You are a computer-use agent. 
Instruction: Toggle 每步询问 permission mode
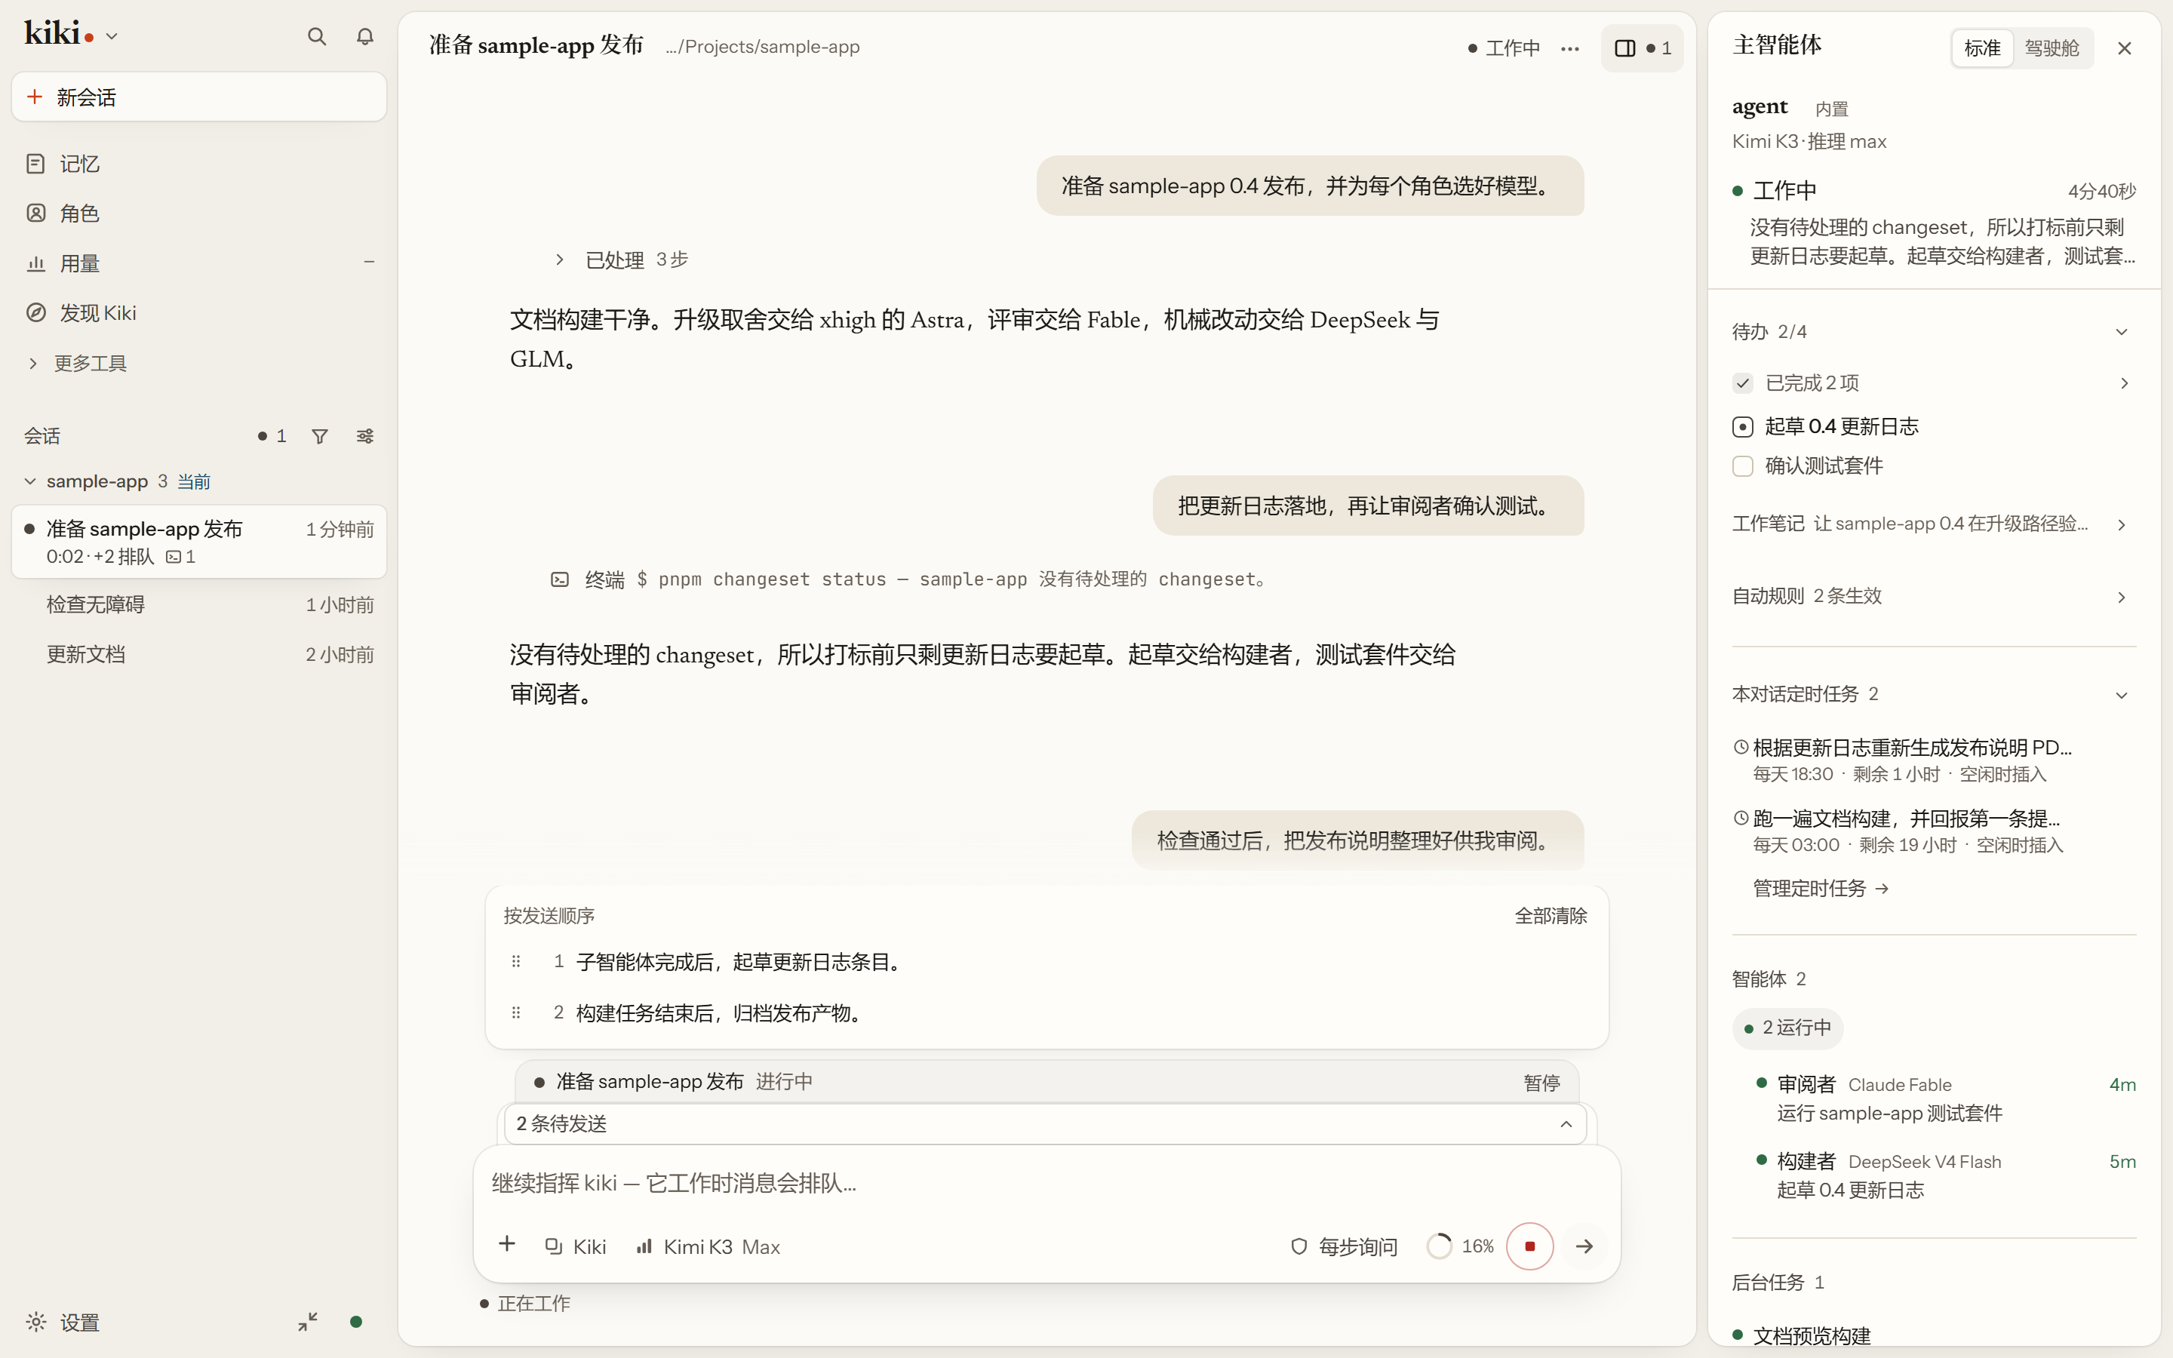coord(1343,1246)
